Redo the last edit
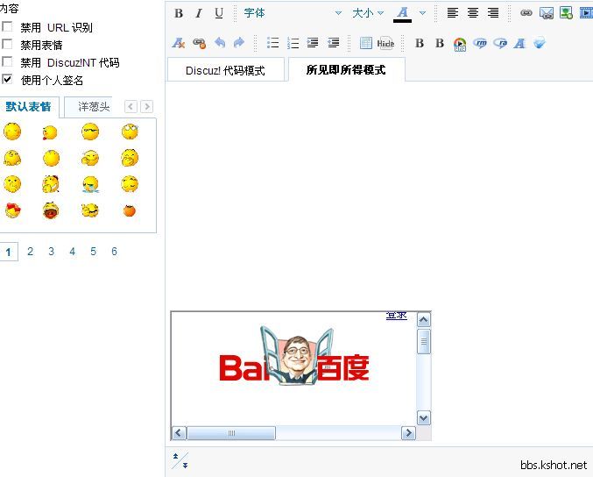The width and height of the screenshot is (593, 477). (x=239, y=43)
